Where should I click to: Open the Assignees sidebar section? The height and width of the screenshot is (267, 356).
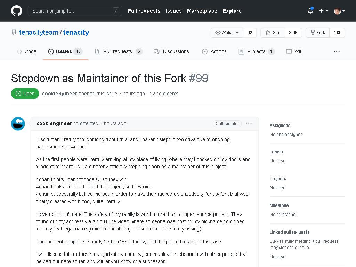coord(280,125)
